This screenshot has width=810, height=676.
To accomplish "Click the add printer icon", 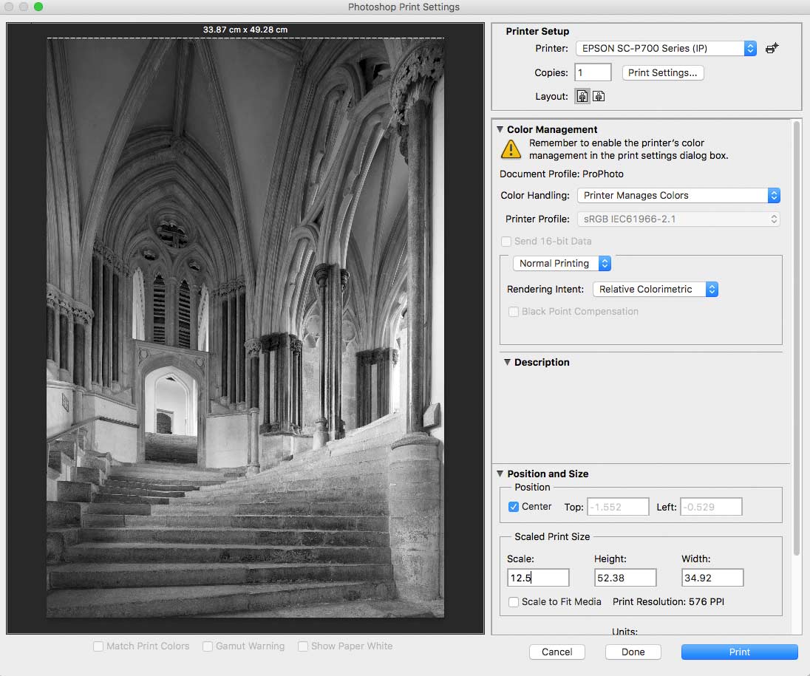I will [x=772, y=49].
